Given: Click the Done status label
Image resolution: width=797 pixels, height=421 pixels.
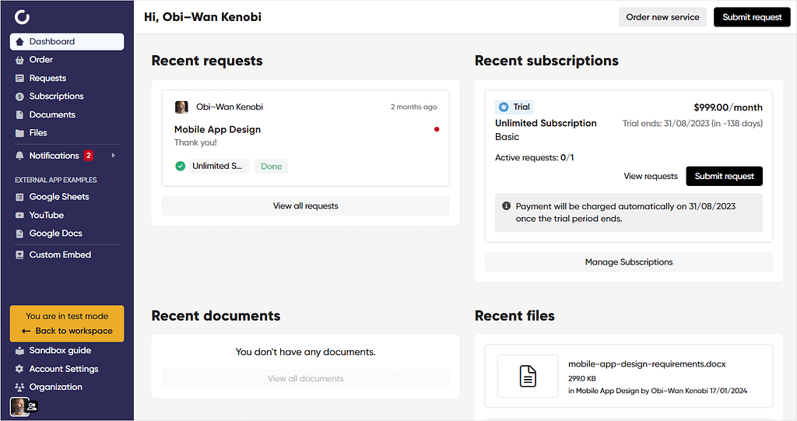Looking at the screenshot, I should point(272,167).
